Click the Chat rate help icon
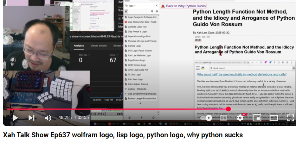 (x=89, y=55)
